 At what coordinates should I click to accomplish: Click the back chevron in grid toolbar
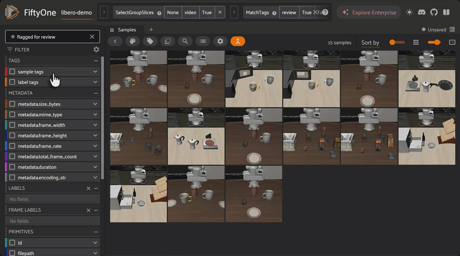[x=115, y=41]
